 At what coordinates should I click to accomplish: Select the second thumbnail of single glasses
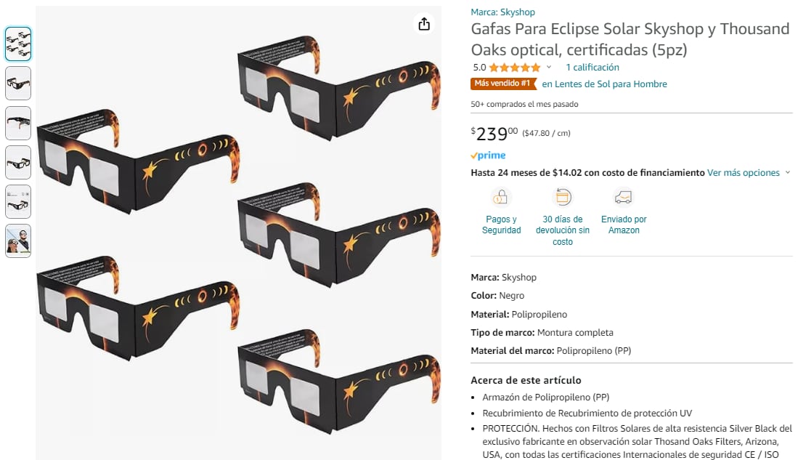coord(18,83)
